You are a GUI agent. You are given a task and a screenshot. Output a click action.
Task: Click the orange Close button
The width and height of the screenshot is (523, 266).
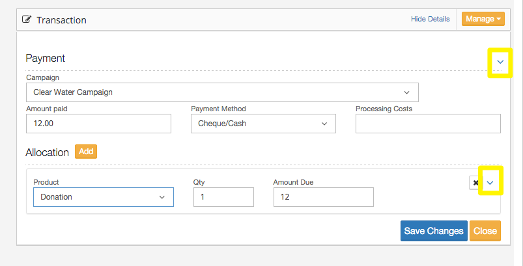point(485,231)
